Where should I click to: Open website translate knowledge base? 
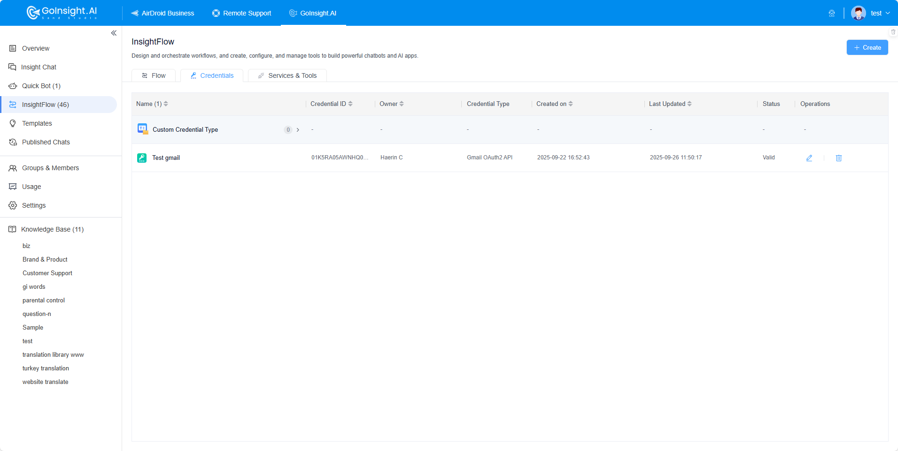point(46,382)
